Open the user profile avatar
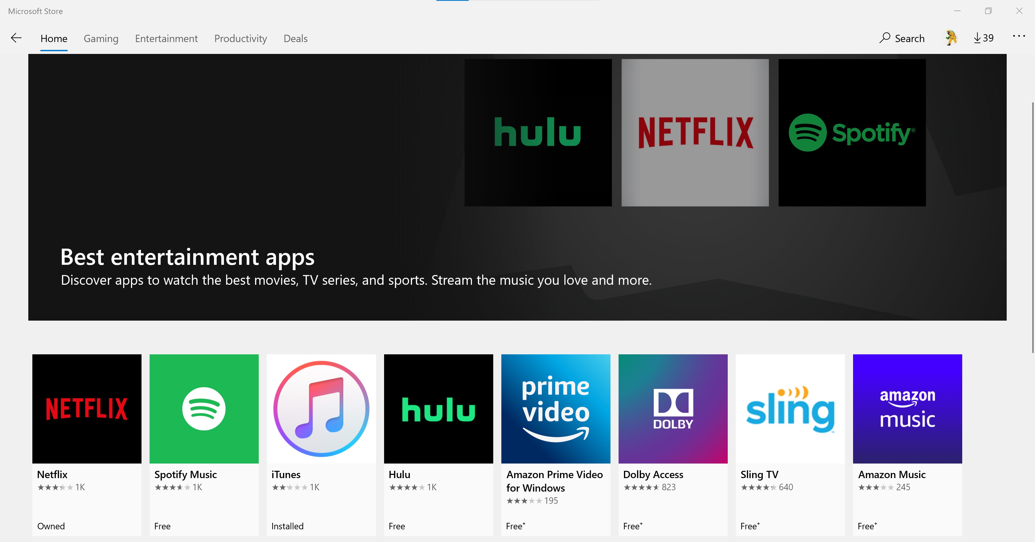 click(951, 38)
